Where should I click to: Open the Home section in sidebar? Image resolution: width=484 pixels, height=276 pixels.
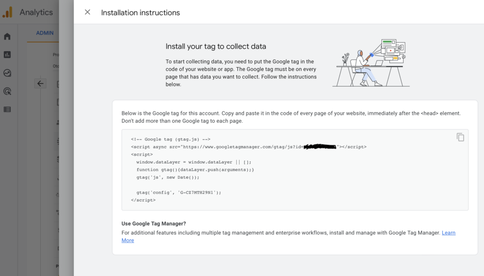pos(7,37)
